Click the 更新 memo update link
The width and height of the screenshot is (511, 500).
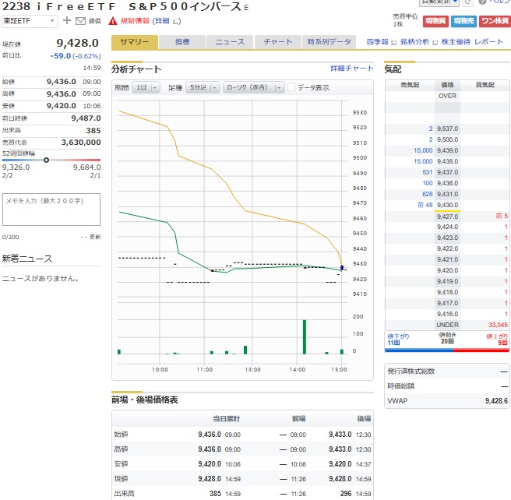click(x=95, y=237)
